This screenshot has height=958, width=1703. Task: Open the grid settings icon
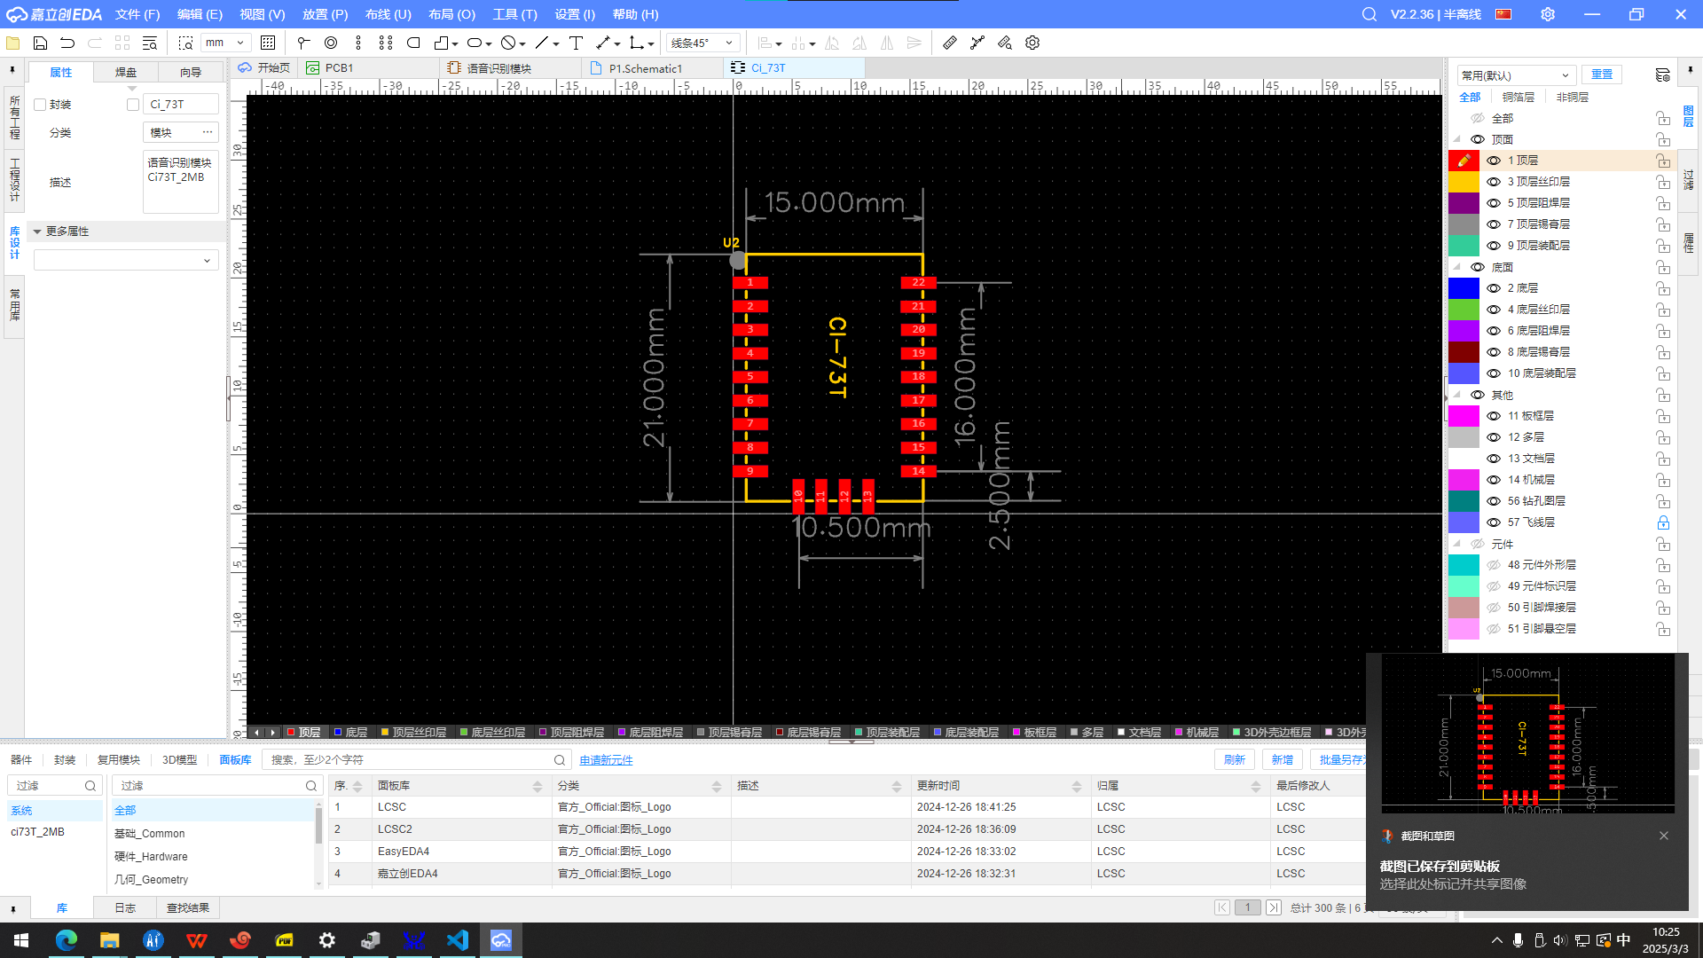coord(268,43)
